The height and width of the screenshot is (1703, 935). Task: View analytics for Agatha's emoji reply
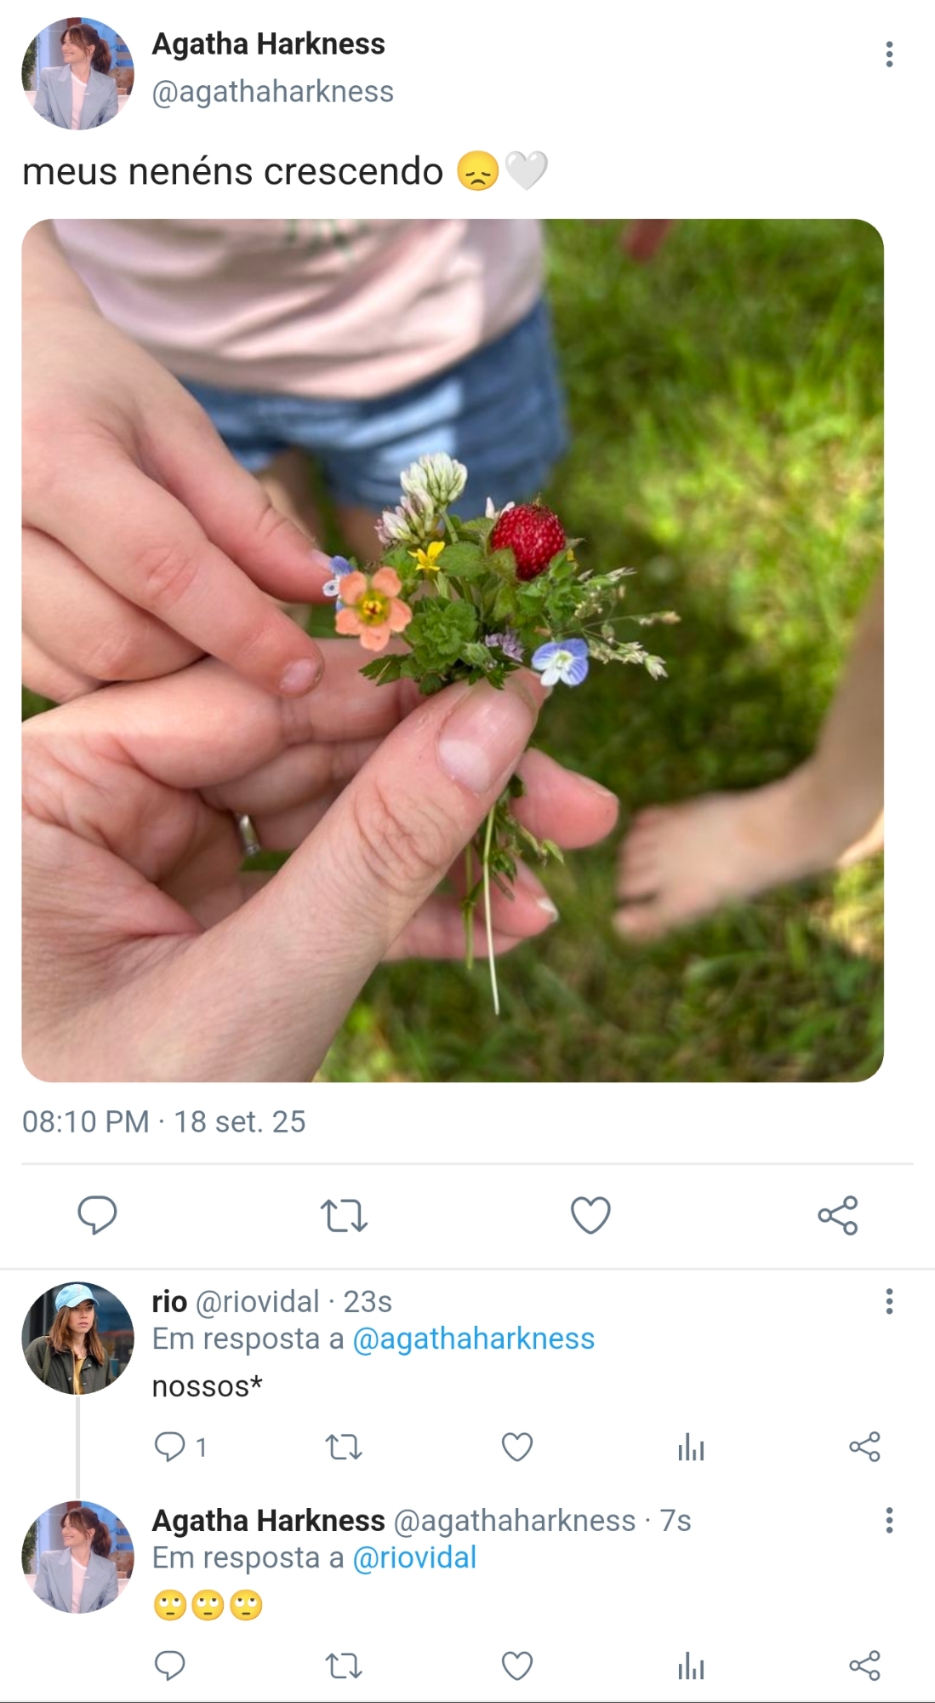(691, 1666)
